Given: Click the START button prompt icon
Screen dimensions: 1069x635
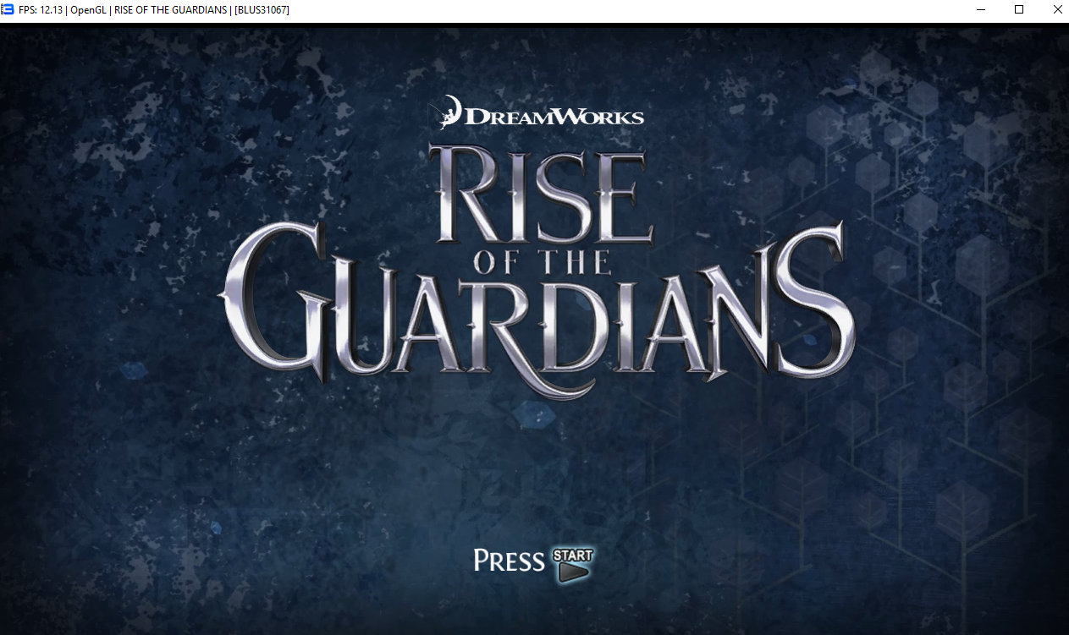Looking at the screenshot, I should (573, 565).
